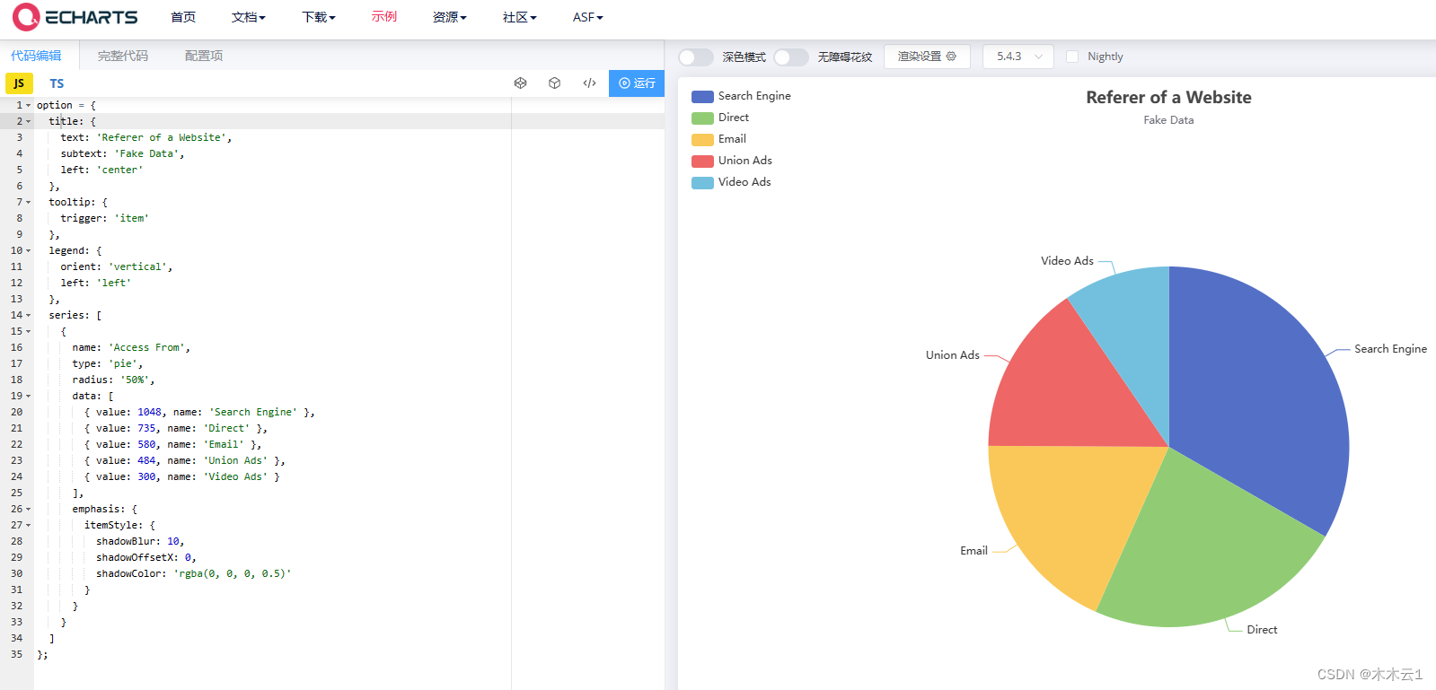Run the code with 运行 button

pos(637,83)
